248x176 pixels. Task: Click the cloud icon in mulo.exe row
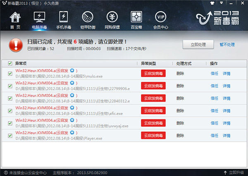tap(72, 70)
